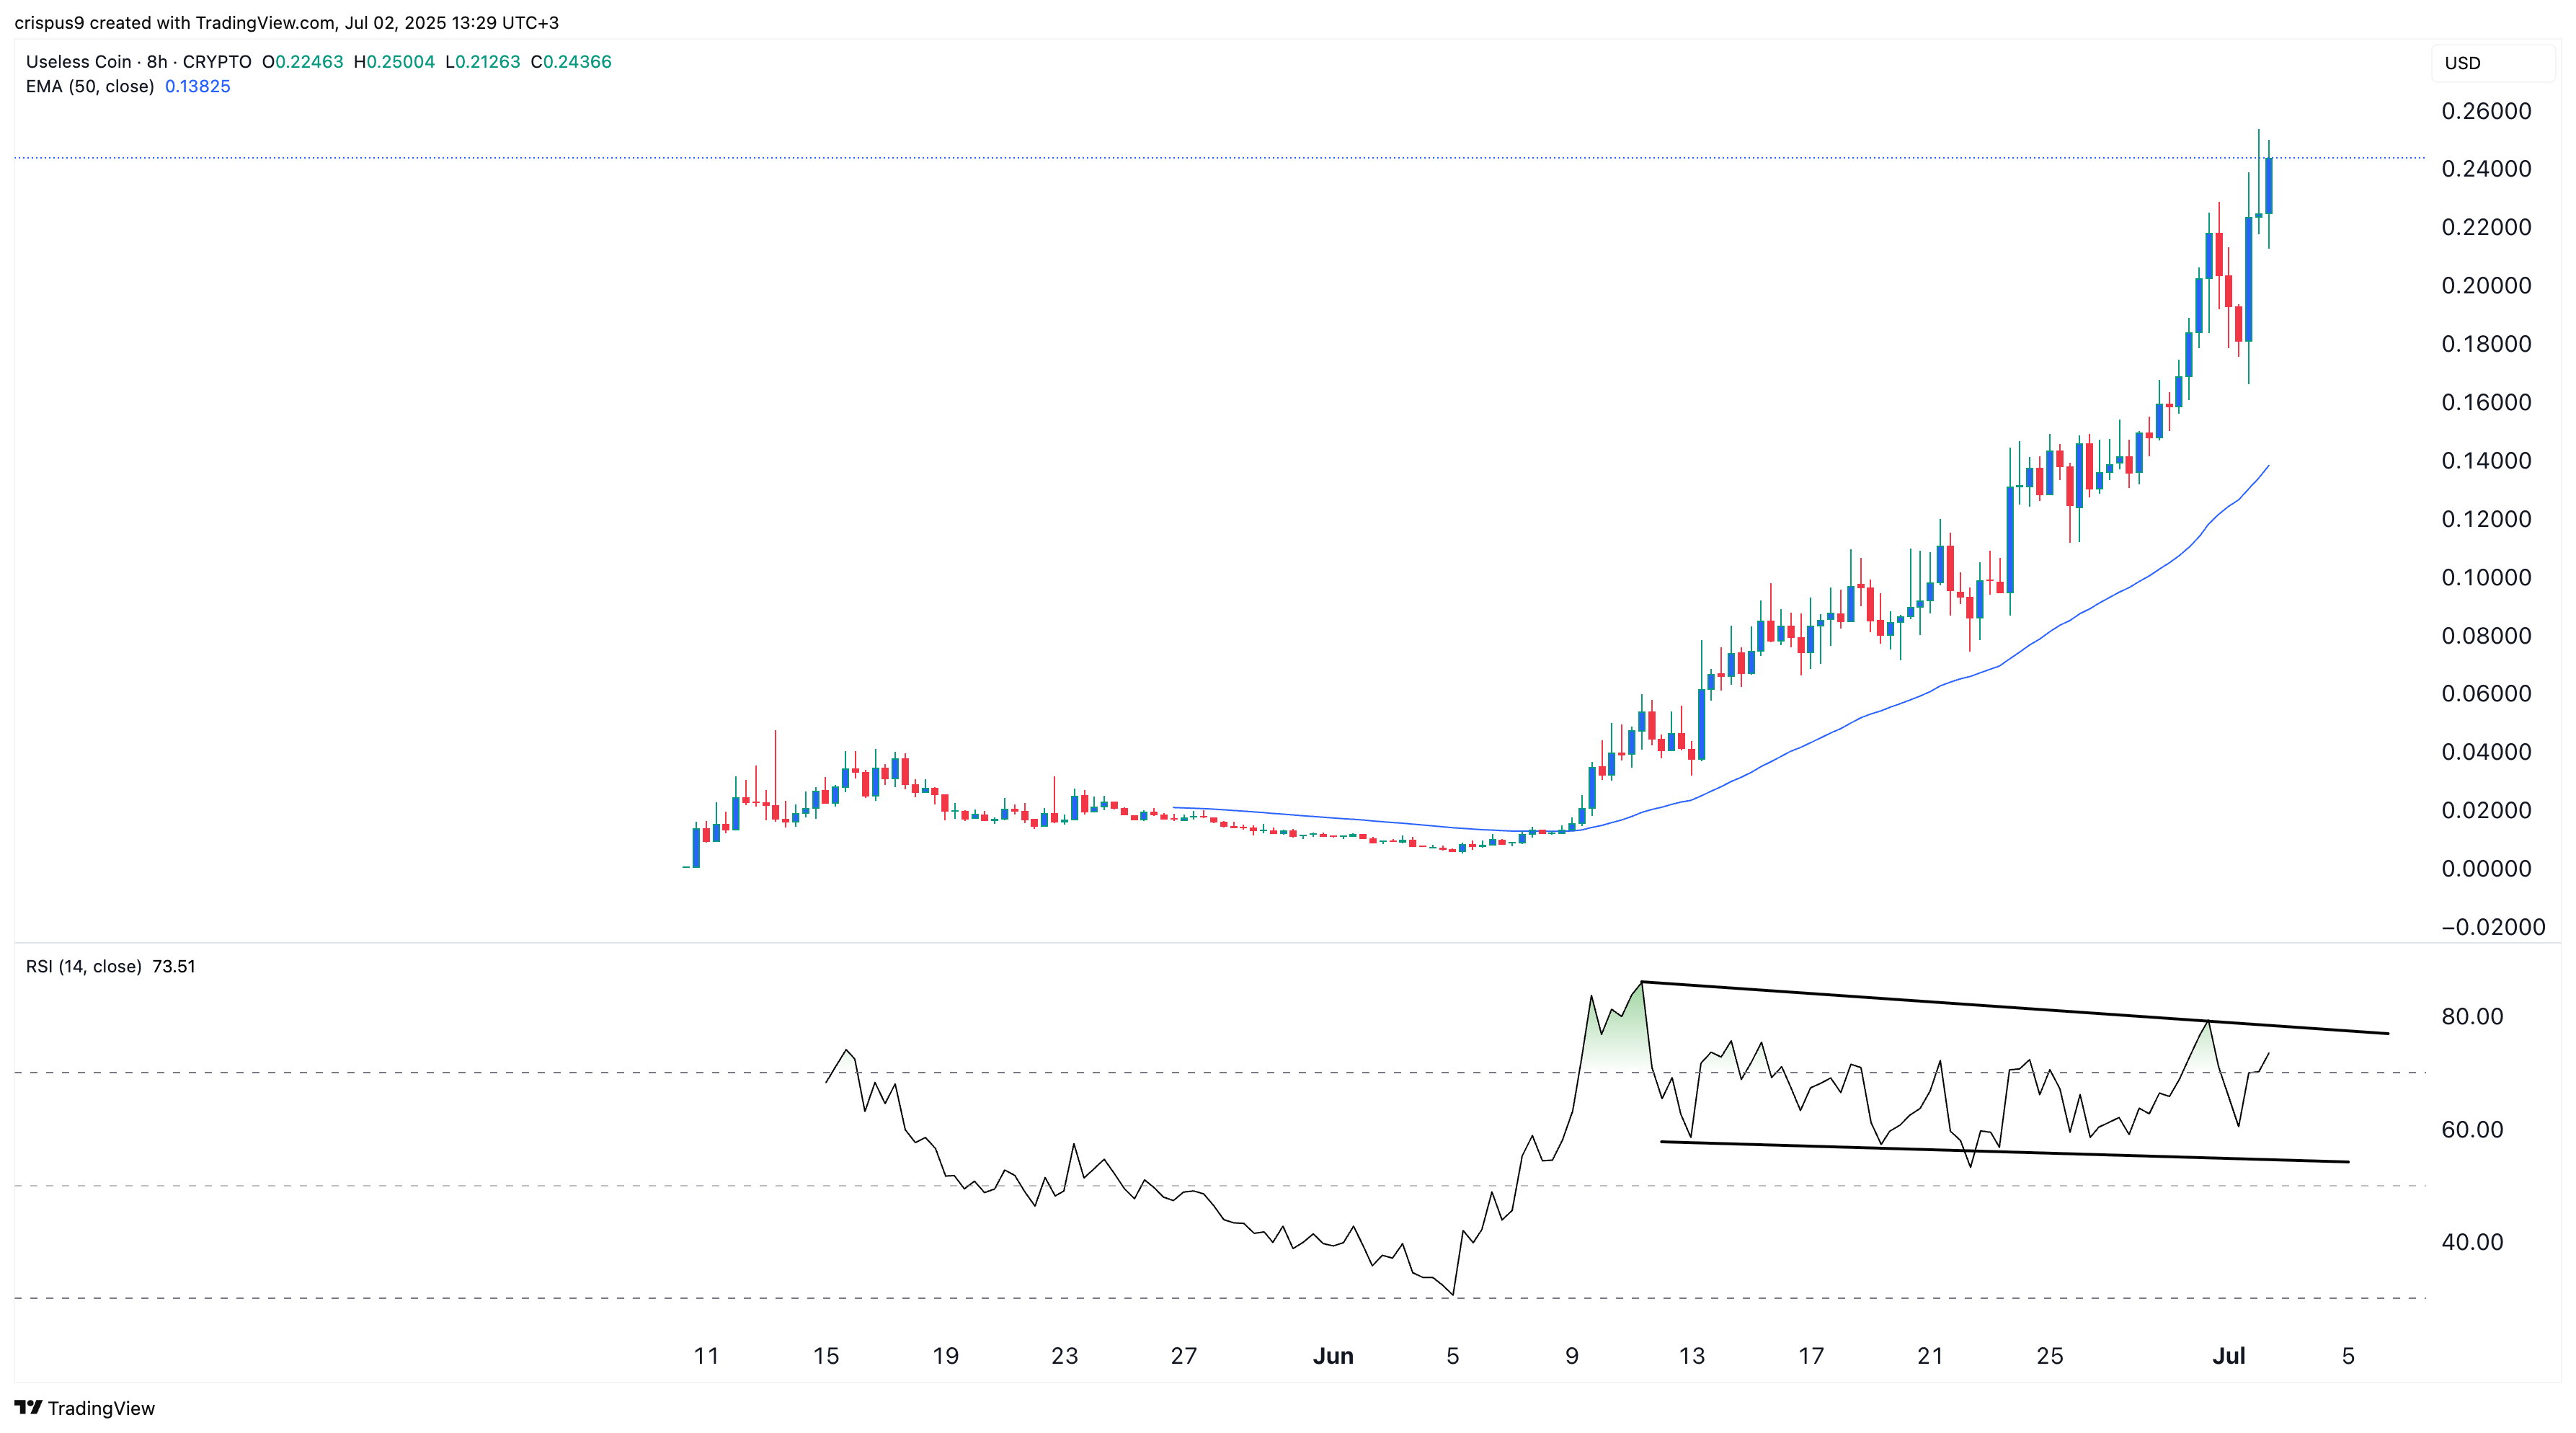Click the Jun label on the time axis

1334,1357
